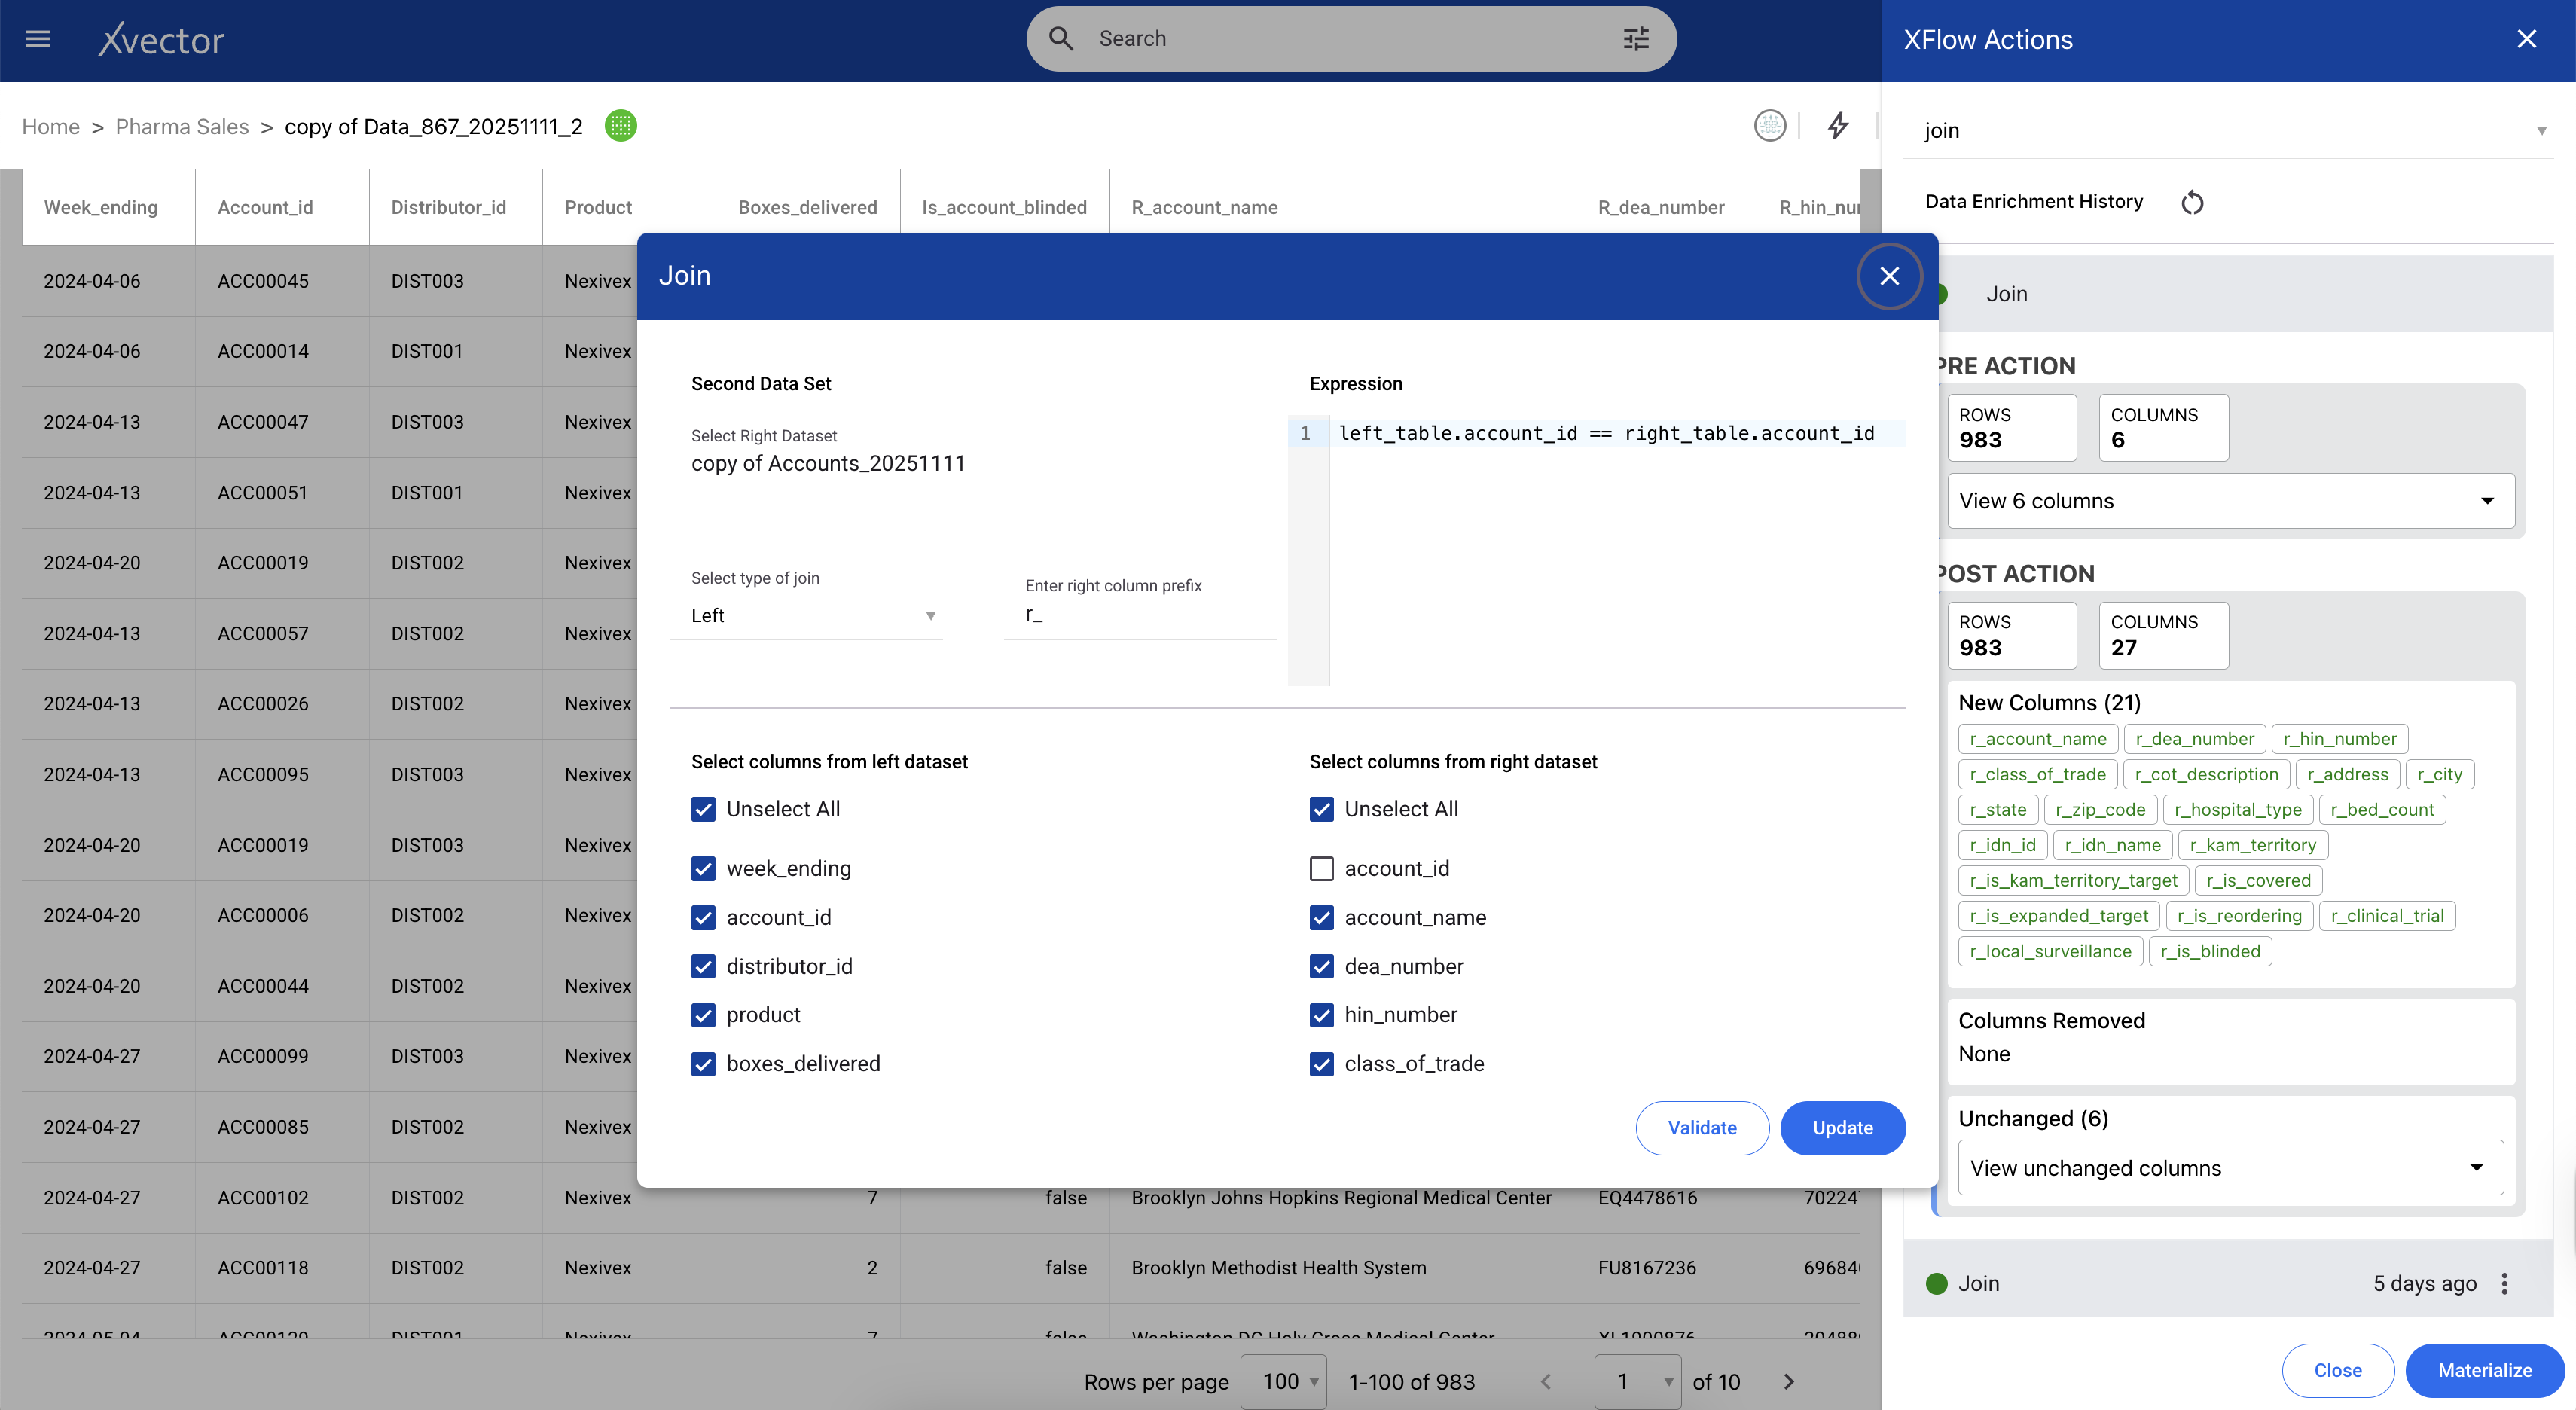Uncheck week_ending left column

click(703, 868)
